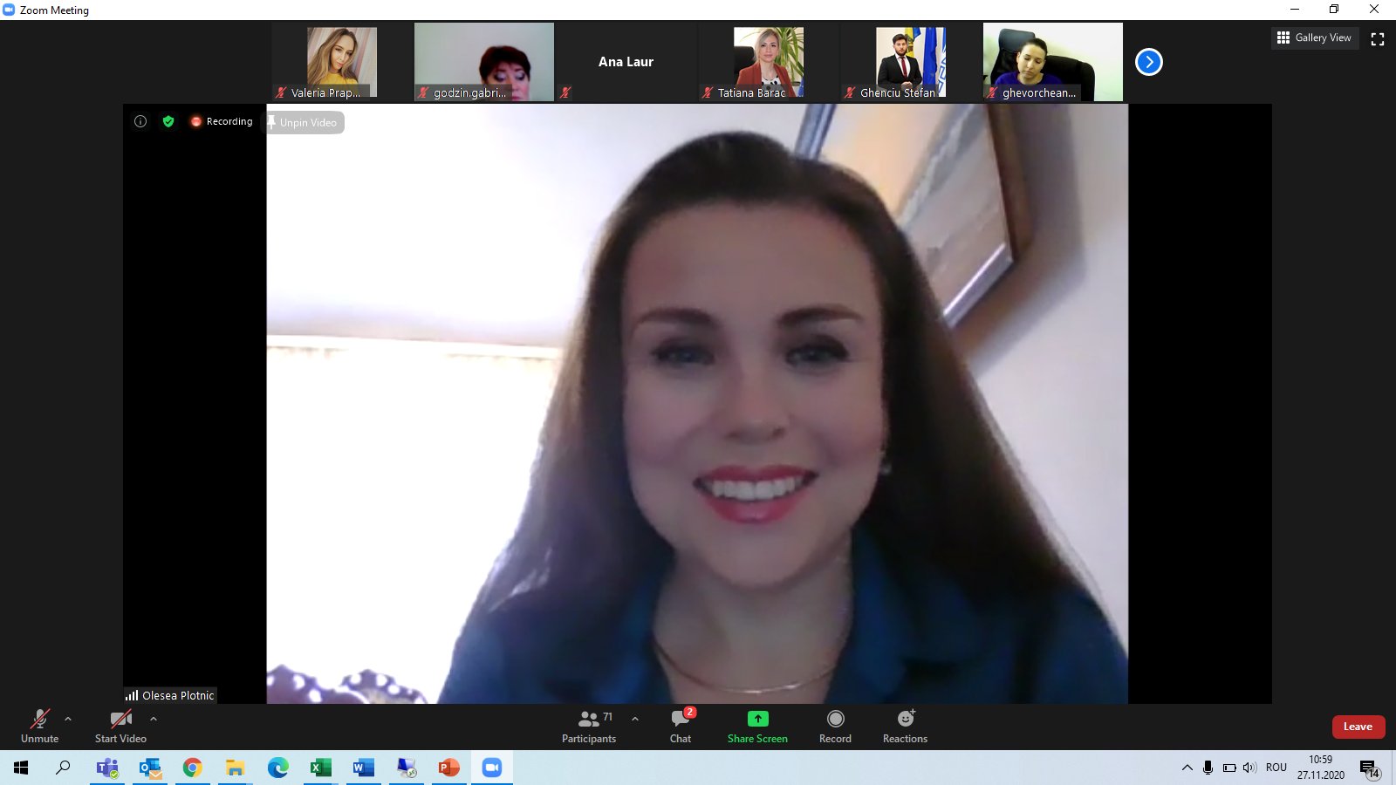Toggle Start Video on
The height and width of the screenshot is (785, 1396).
[x=120, y=727]
